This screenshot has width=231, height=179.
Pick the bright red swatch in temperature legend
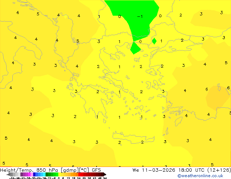point(79,175)
